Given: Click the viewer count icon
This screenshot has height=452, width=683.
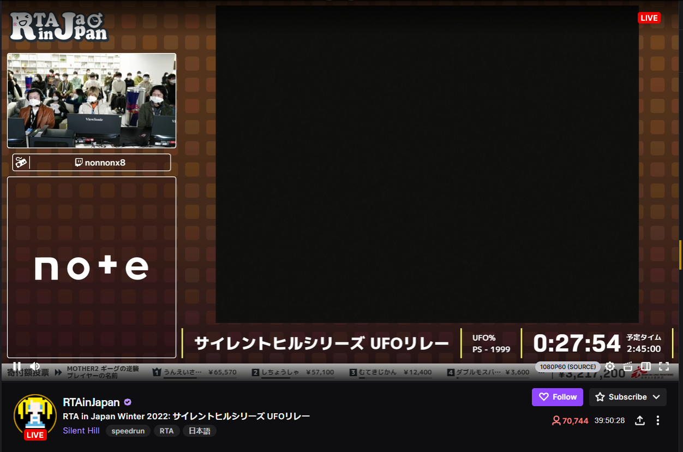Looking at the screenshot, I should point(556,420).
